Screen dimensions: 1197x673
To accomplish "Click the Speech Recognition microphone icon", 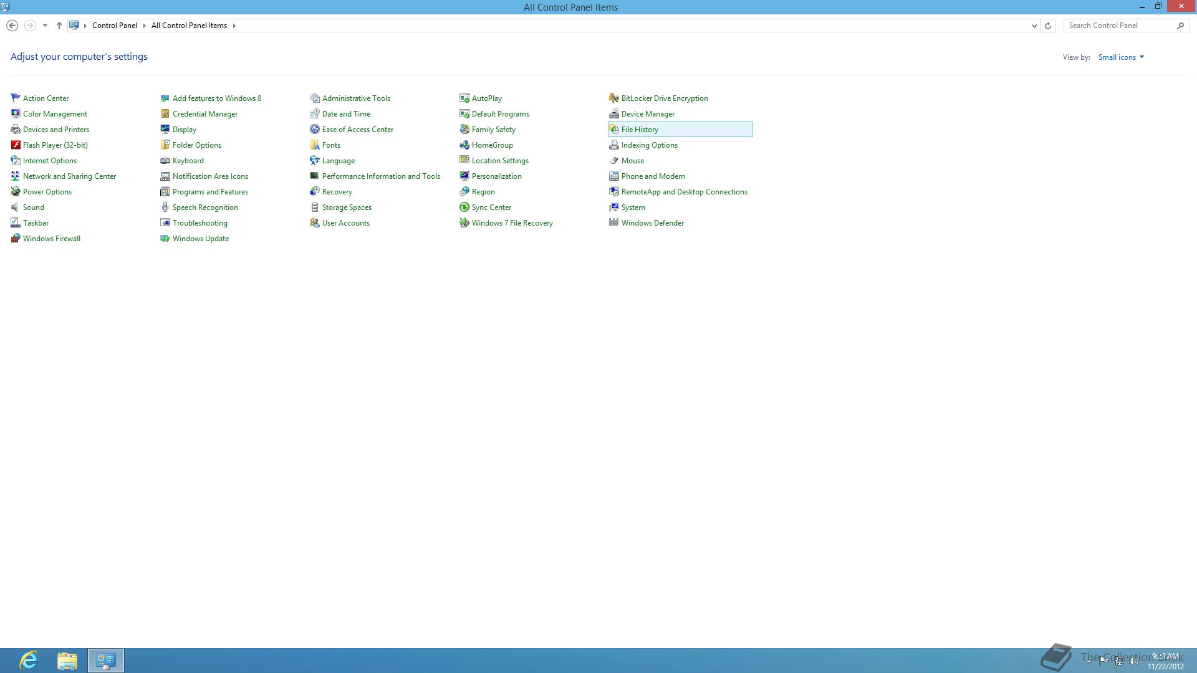I will [165, 207].
